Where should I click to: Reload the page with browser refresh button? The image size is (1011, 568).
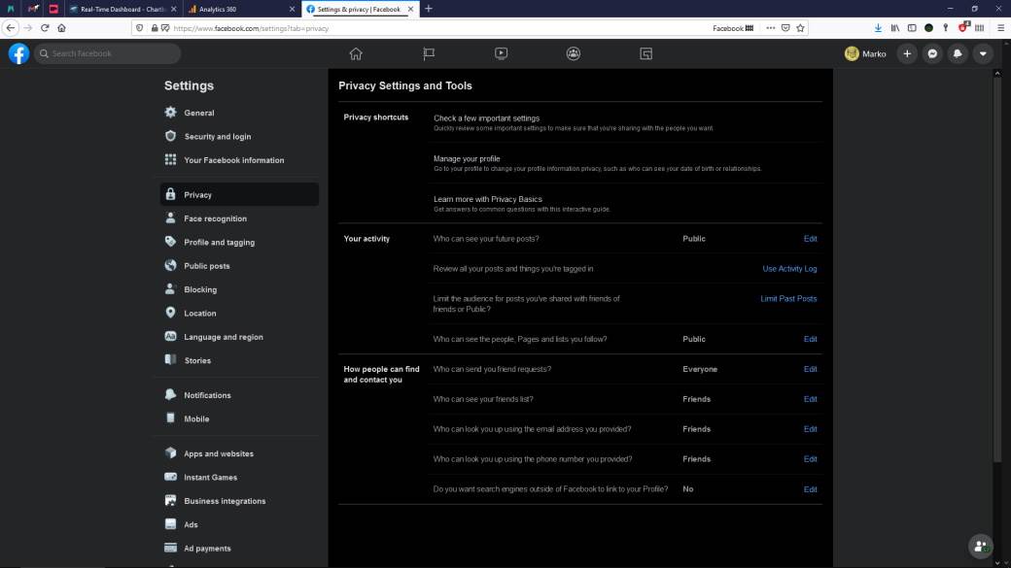click(45, 28)
